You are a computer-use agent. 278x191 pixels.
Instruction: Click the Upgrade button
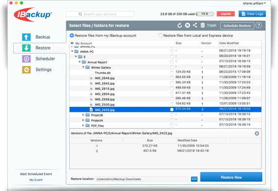pos(226,14)
